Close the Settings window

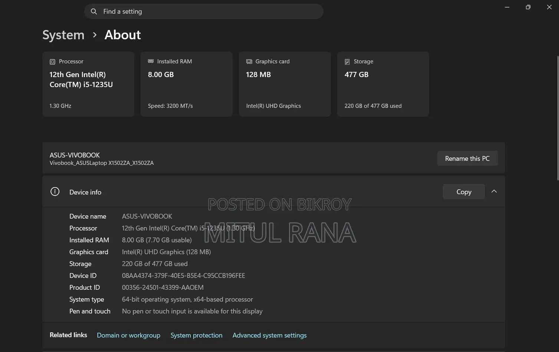pos(549,7)
